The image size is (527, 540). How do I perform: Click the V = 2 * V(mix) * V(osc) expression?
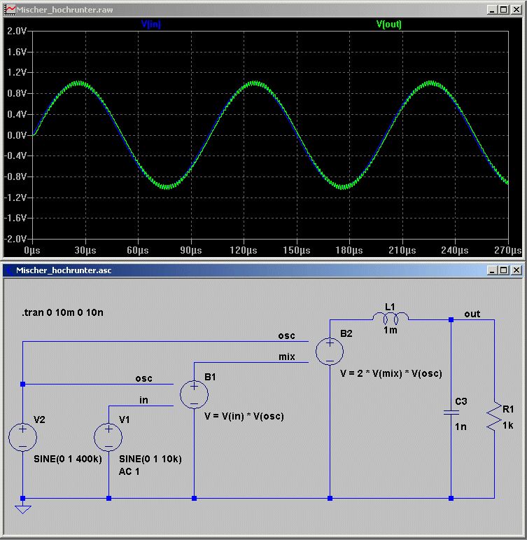pyautogui.click(x=391, y=374)
